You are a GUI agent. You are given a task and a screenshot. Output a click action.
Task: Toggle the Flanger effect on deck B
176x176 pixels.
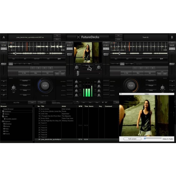tap(151, 85)
